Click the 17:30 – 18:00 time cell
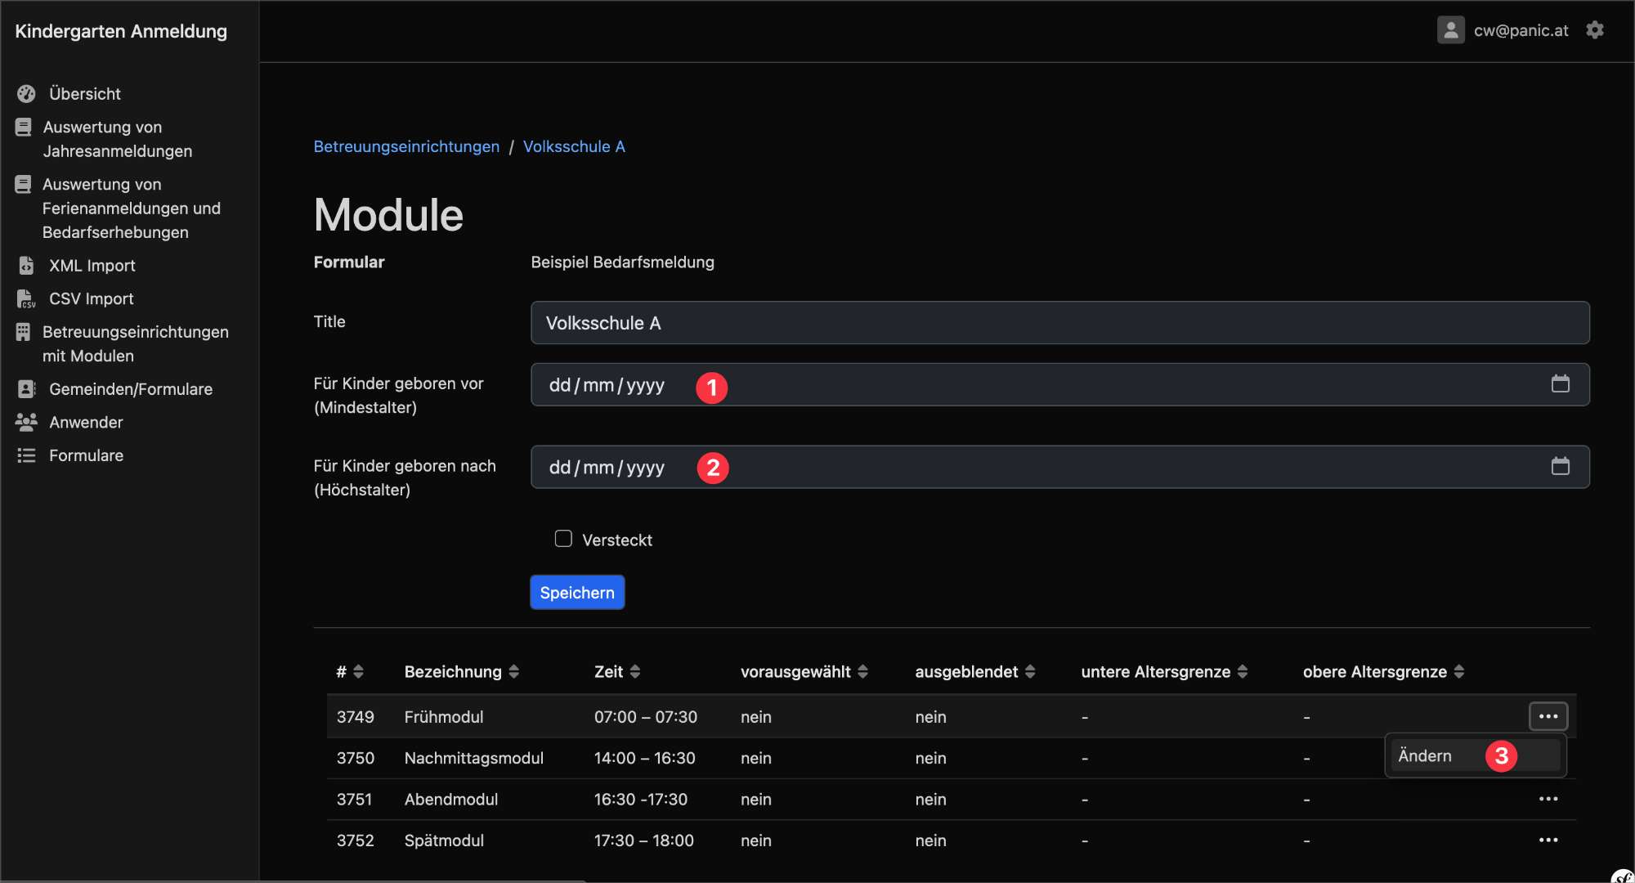Screen dimensions: 1635x883 (644, 840)
